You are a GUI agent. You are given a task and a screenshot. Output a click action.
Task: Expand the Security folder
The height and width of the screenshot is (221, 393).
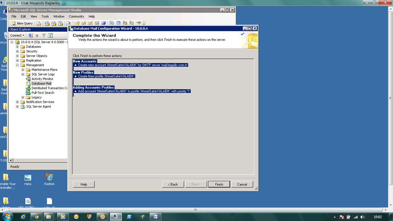(17, 51)
